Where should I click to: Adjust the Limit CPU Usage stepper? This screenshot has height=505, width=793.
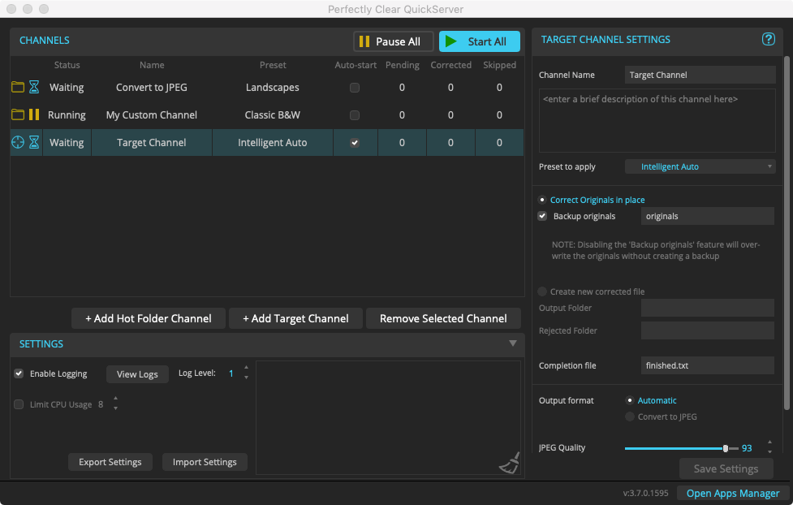coord(115,403)
